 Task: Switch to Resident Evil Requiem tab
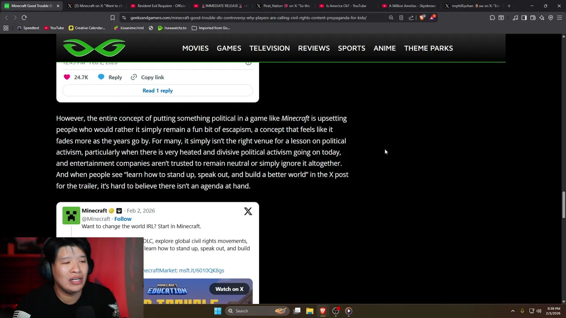(158, 6)
